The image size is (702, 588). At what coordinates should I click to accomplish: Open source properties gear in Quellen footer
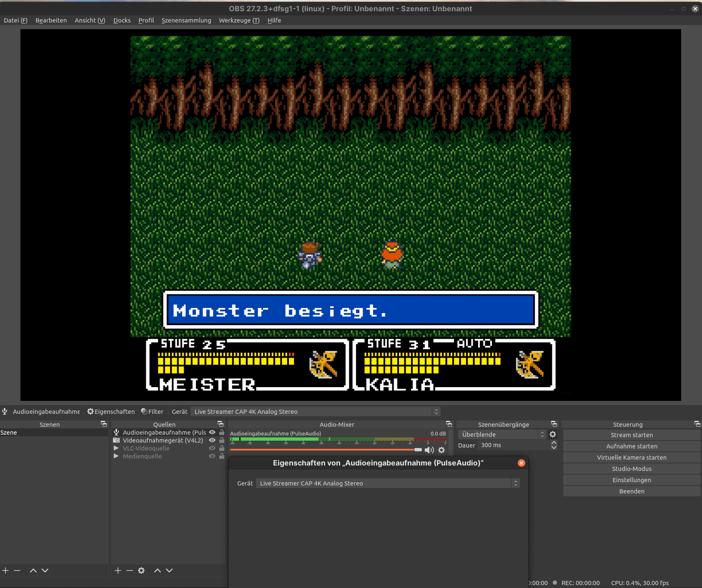pos(141,570)
